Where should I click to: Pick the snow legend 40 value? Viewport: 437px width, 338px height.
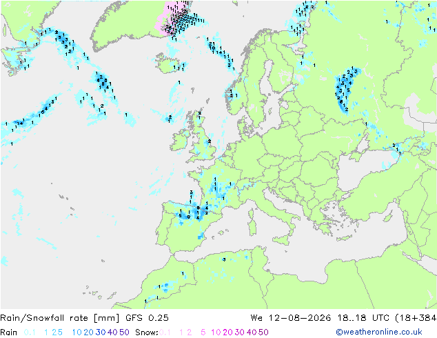coord(252,332)
